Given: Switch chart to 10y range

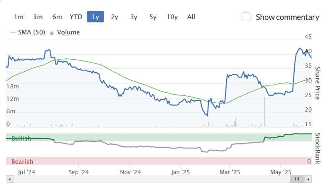Looking at the screenshot, I should [x=172, y=17].
